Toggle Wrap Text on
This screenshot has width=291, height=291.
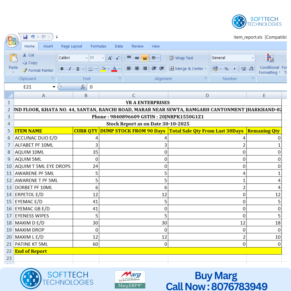(x=181, y=58)
